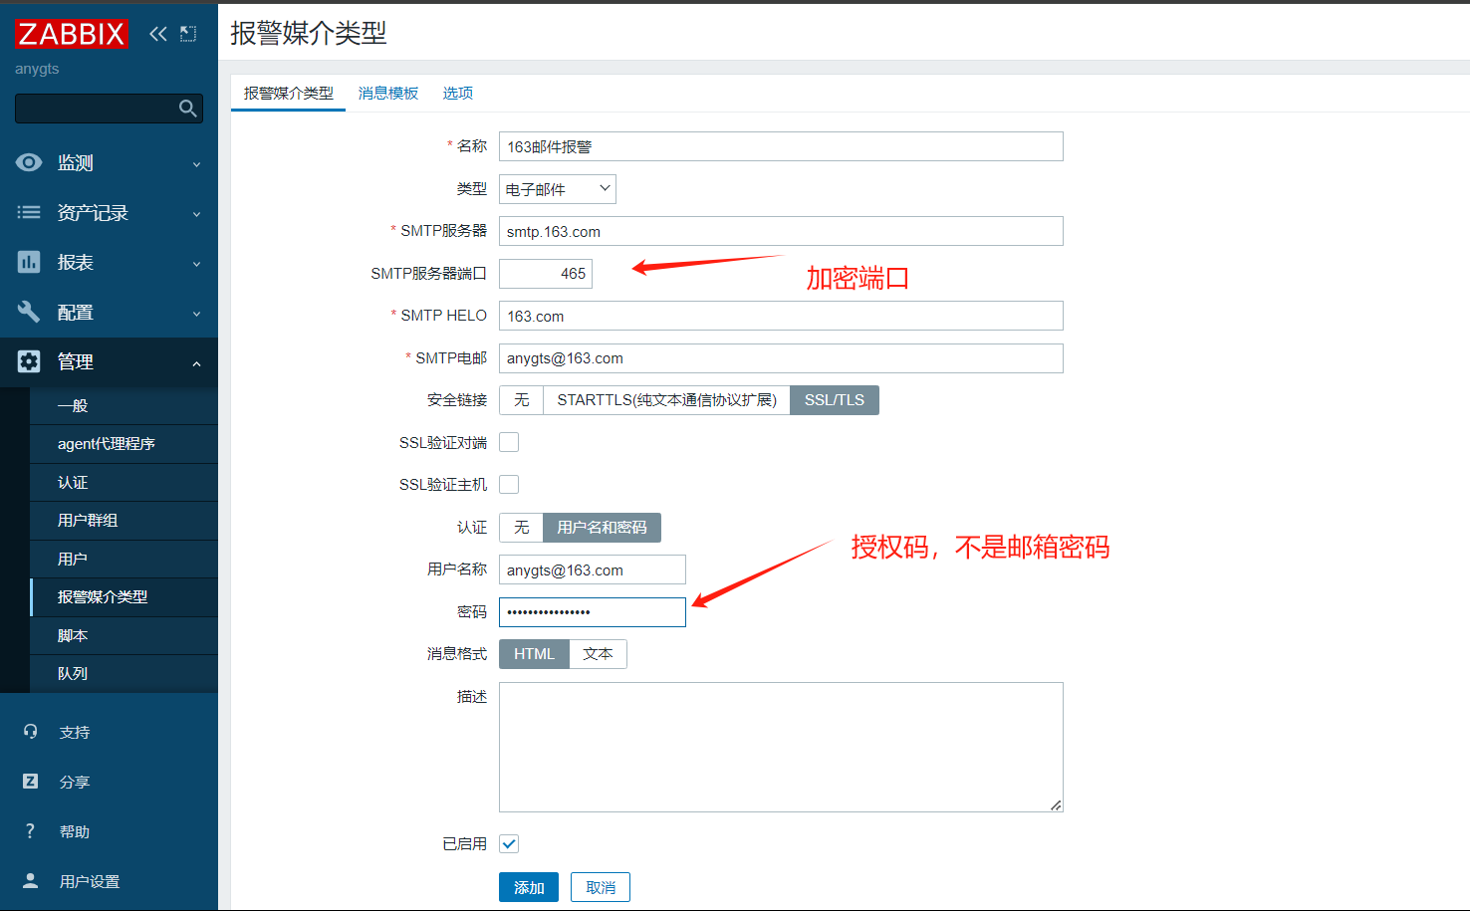The height and width of the screenshot is (911, 1470).
Task: Expand the 资产记录 sidebar section
Action: 109,212
